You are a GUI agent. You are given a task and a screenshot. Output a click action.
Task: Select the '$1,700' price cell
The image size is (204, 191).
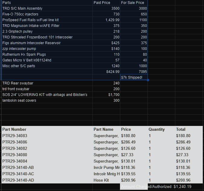[106, 94]
